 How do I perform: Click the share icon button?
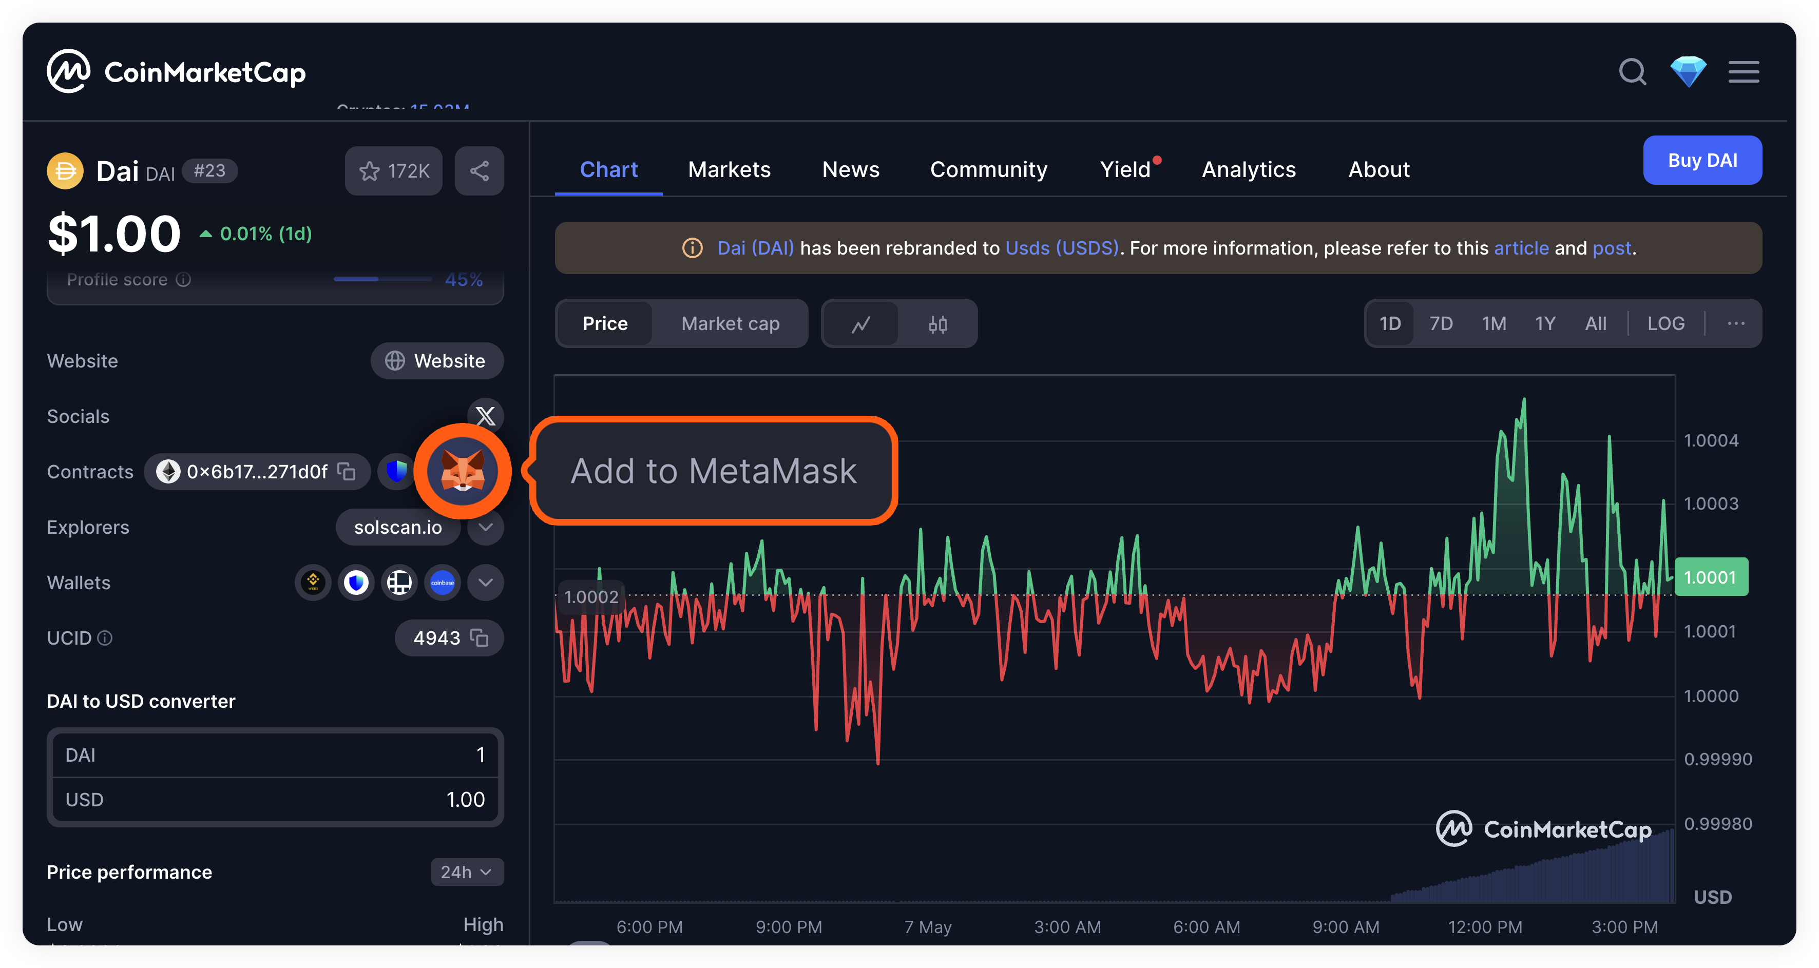click(x=480, y=171)
